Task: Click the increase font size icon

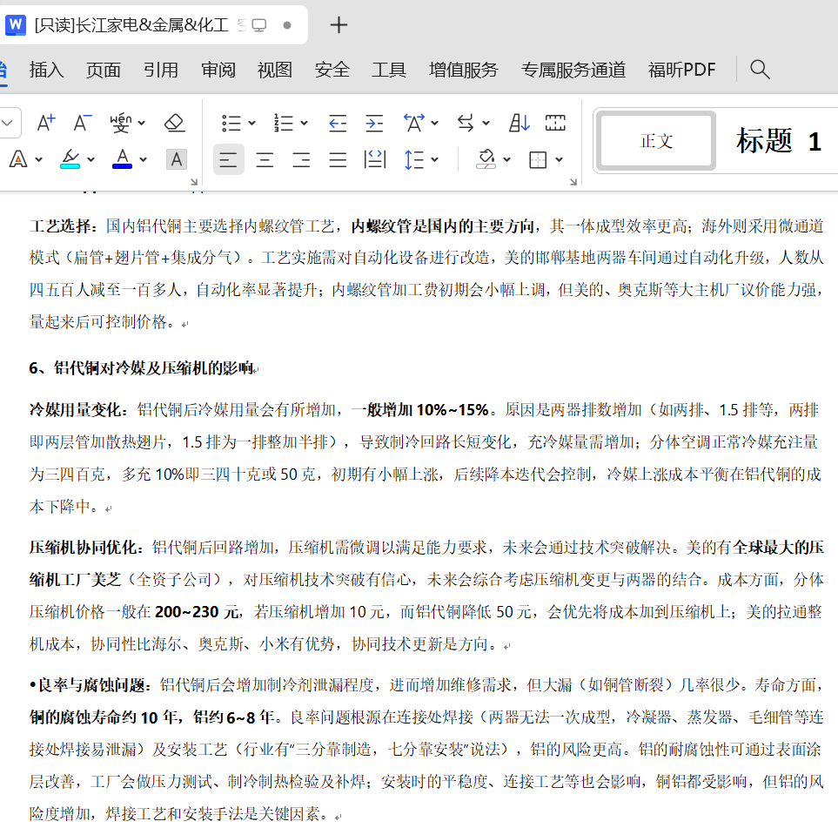Action: tap(46, 123)
